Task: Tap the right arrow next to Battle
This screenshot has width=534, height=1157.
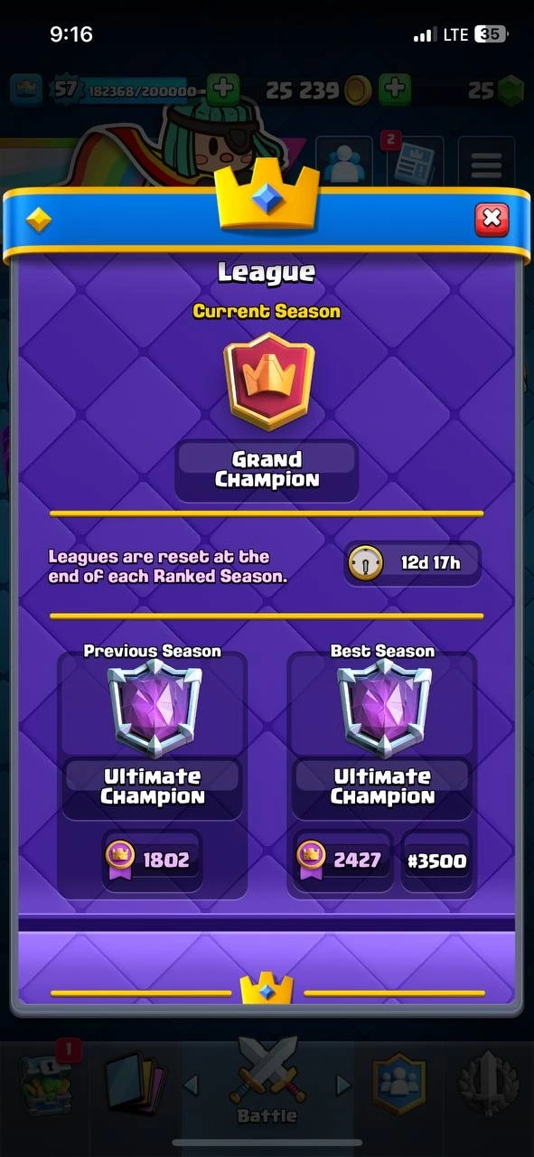Action: [343, 1083]
